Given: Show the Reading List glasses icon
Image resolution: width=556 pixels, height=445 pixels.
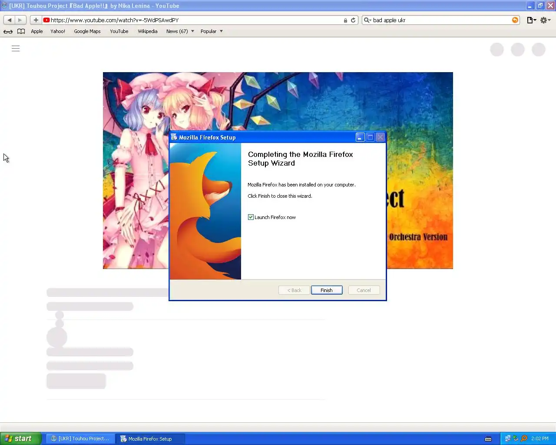Looking at the screenshot, I should (8, 31).
